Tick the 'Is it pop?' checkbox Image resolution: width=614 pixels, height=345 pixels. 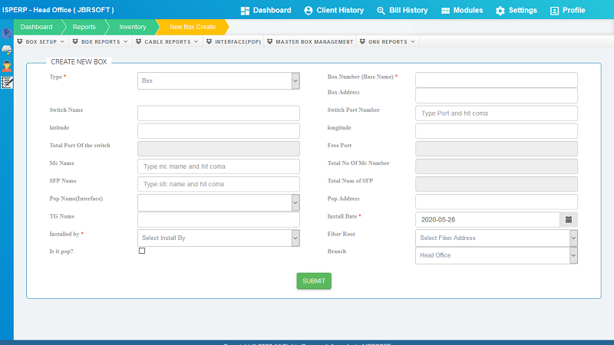(142, 251)
